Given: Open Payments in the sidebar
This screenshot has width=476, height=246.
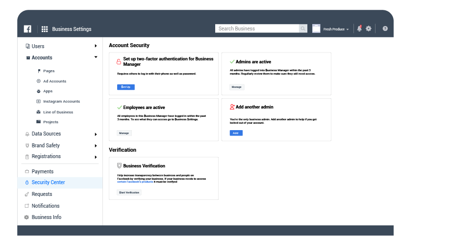Looking at the screenshot, I should [42, 172].
